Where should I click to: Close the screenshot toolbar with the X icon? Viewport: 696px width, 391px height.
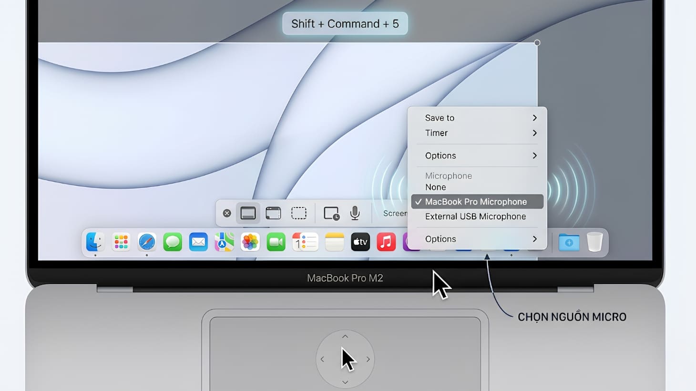pyautogui.click(x=227, y=213)
